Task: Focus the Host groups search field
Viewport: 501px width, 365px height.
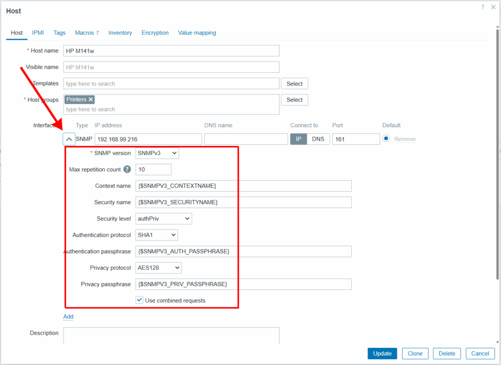Action: (x=171, y=109)
